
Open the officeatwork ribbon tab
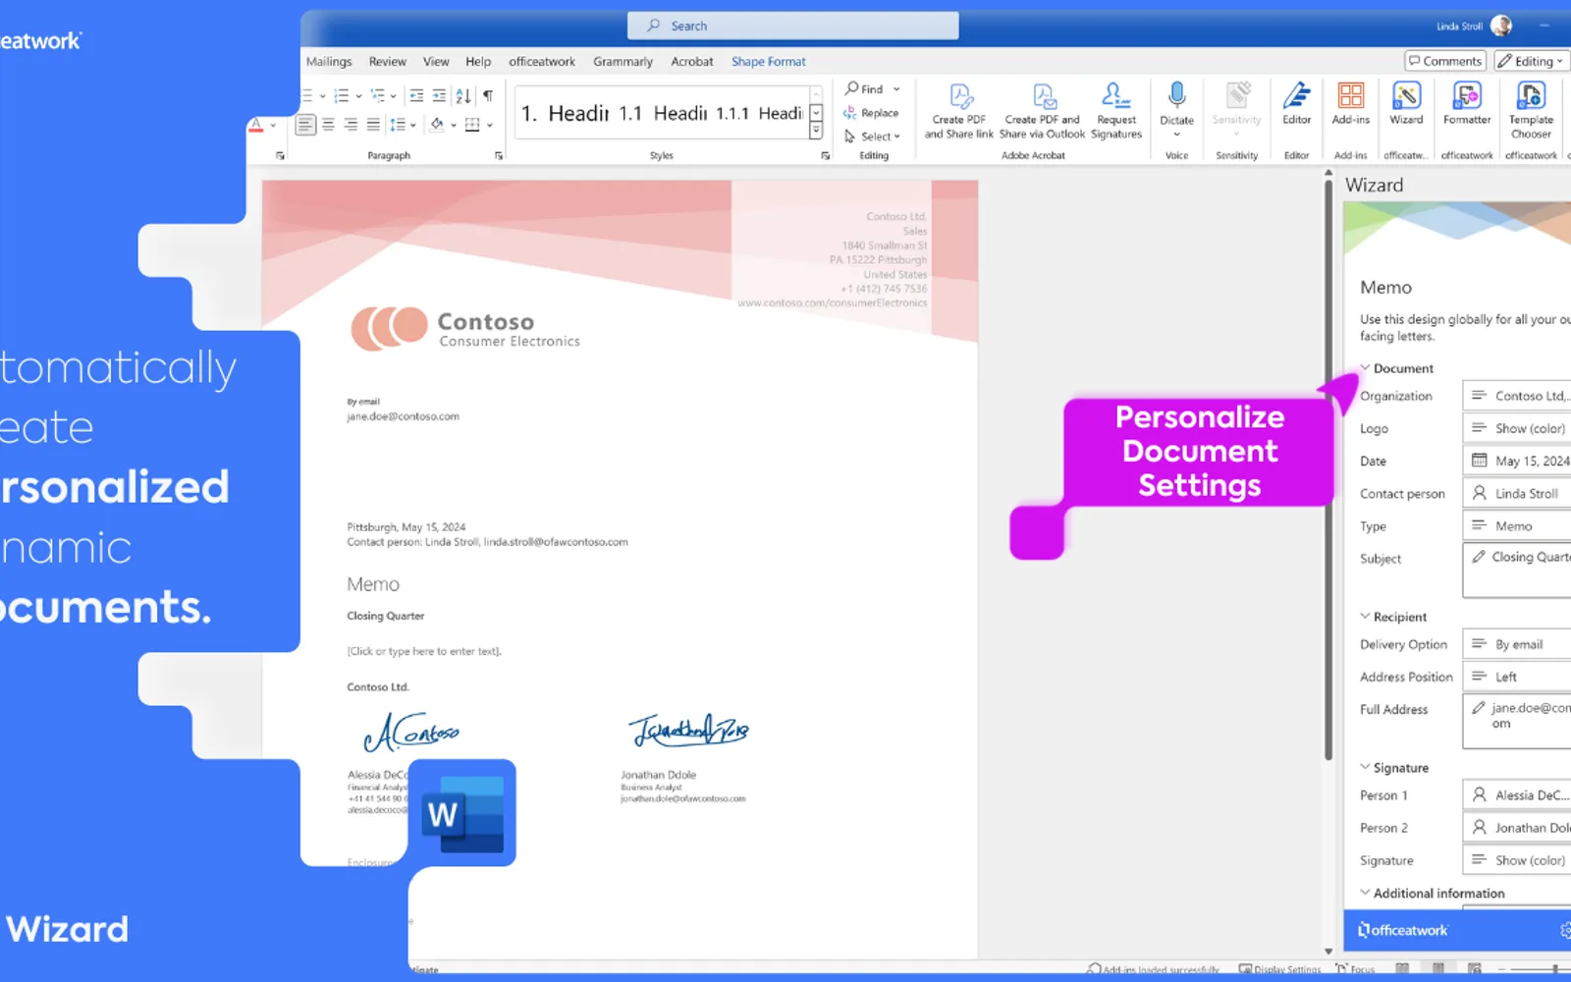pyautogui.click(x=542, y=61)
